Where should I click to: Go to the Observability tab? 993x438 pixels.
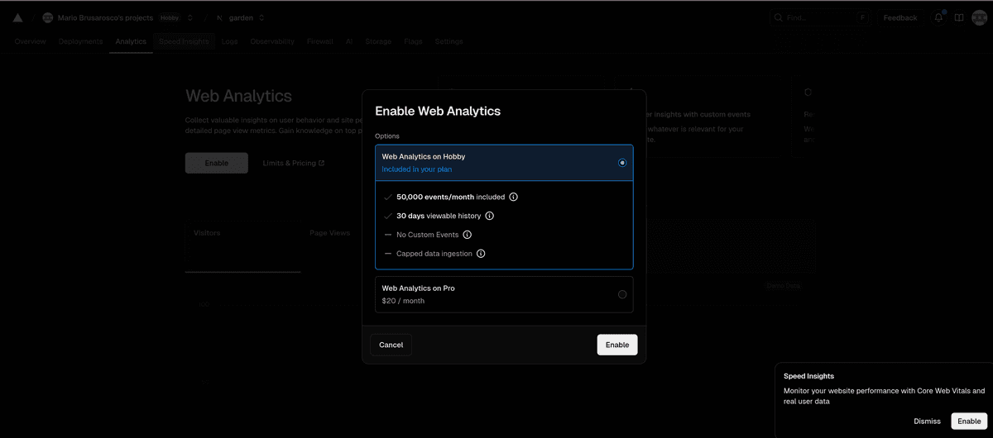point(272,41)
